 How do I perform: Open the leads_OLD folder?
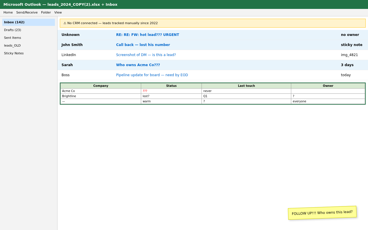pos(28,45)
